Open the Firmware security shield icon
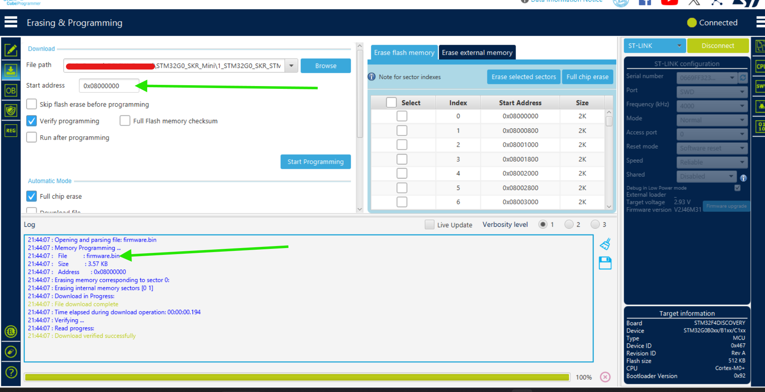The image size is (765, 392). point(11,111)
